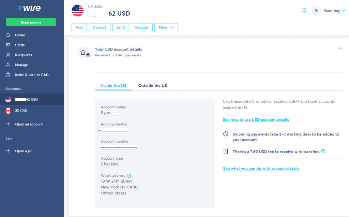Collapse the USD account details section
This screenshot has height=217, width=349.
(x=340, y=48)
